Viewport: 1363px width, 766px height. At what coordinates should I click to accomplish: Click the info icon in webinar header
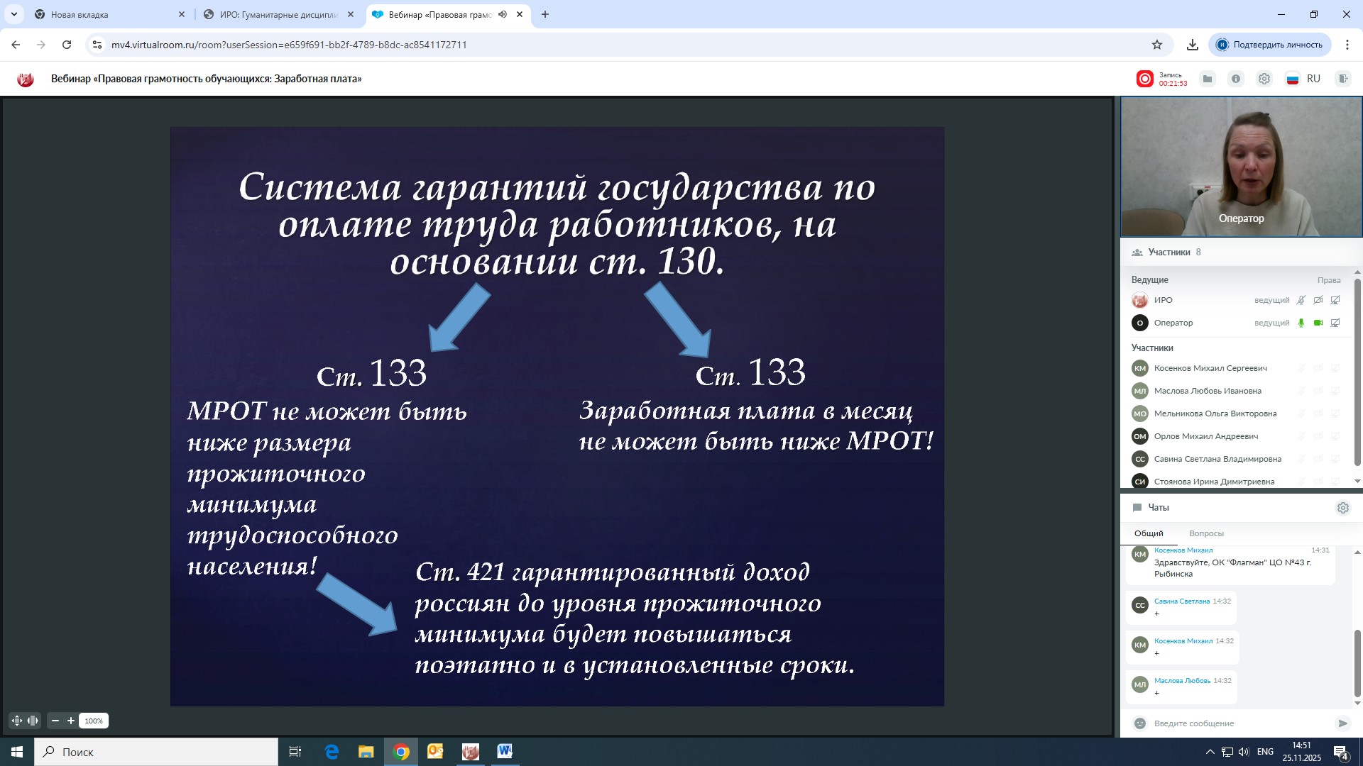pos(1236,79)
